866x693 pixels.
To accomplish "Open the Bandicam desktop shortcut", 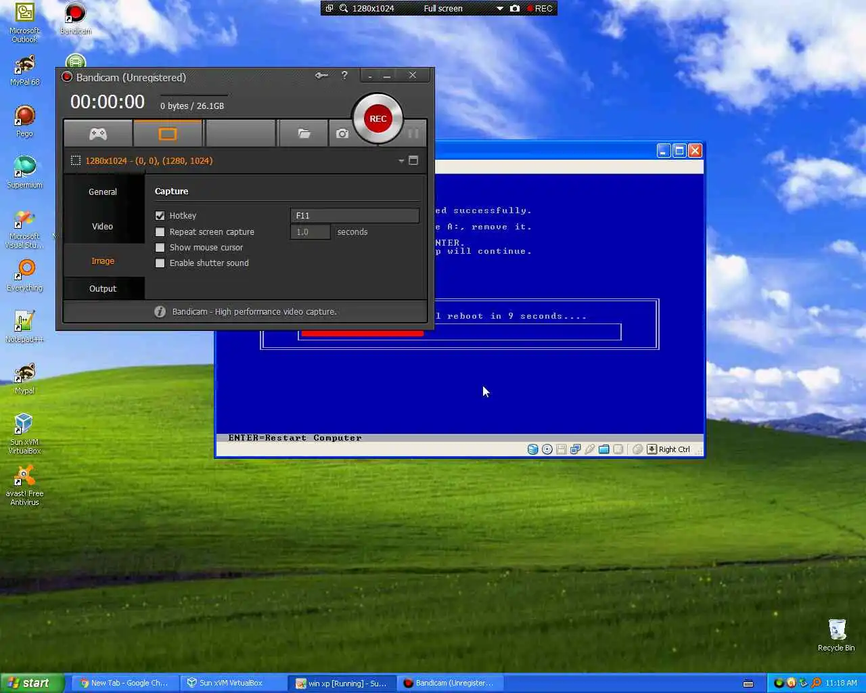I will tap(76, 18).
